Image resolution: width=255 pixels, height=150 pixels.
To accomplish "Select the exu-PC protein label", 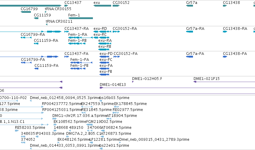I will pyautogui.click(x=106, y=60).
